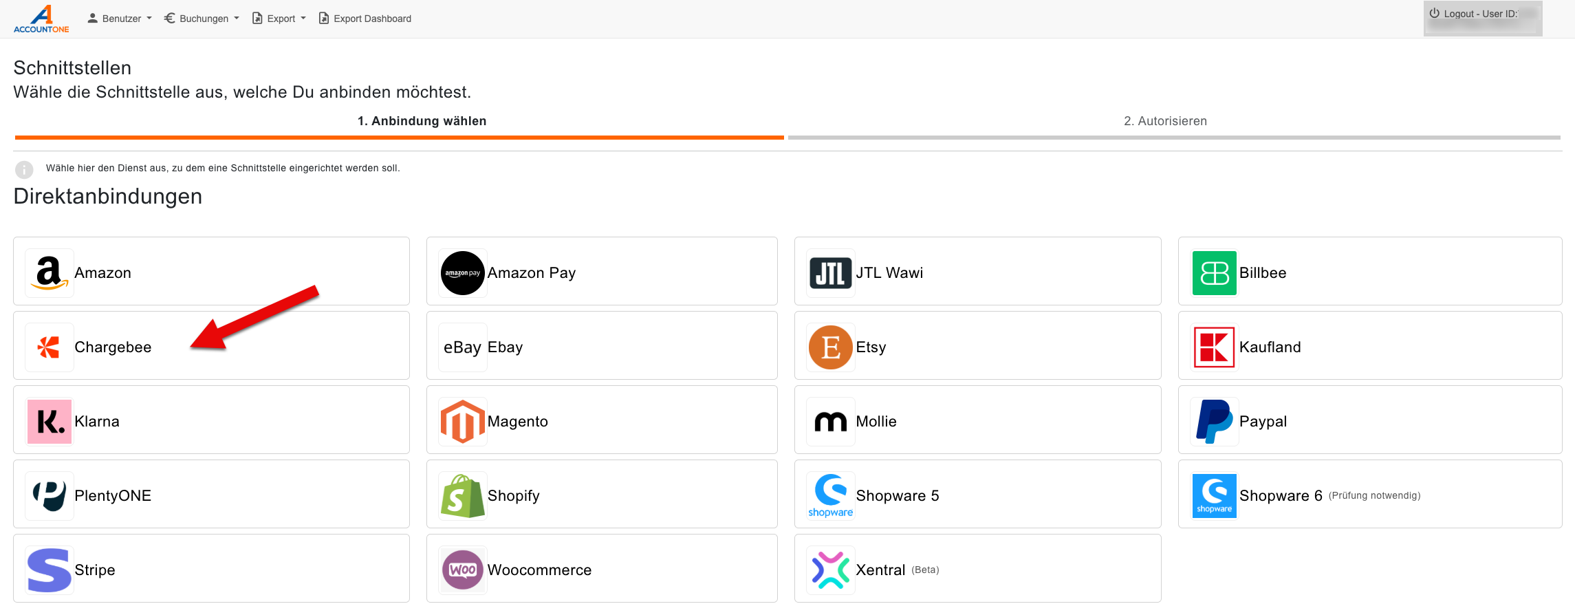Switch to the 2. Autorisieren step

coord(1165,121)
